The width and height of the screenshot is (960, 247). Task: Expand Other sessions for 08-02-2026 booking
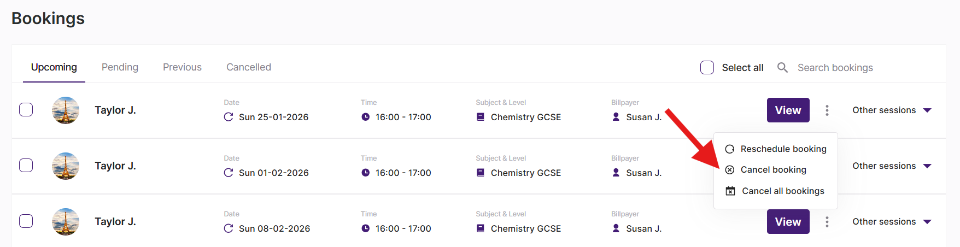point(892,222)
